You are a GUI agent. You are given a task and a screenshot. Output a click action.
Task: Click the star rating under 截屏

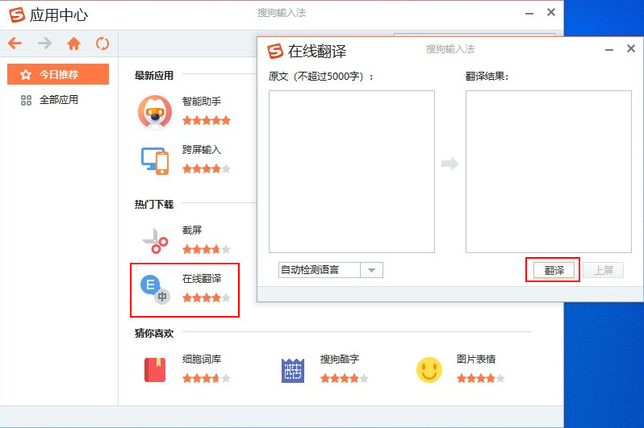(x=207, y=249)
